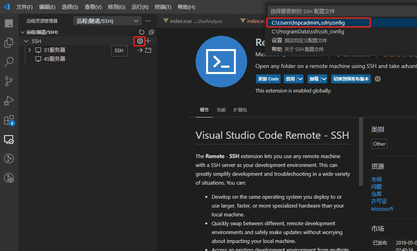This screenshot has height=251, width=417.
Task: Click the 卸载 button
Action: (x=314, y=79)
